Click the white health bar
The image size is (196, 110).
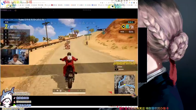[69, 93]
